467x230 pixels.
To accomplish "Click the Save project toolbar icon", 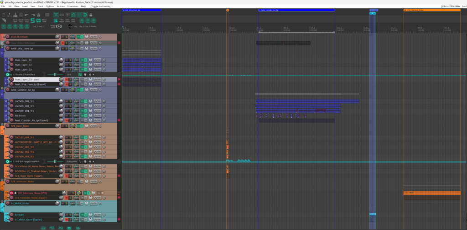I will point(15,15).
